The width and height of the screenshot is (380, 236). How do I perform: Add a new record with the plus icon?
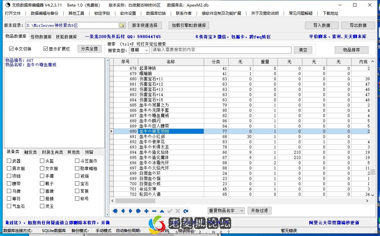pyautogui.click(x=146, y=211)
